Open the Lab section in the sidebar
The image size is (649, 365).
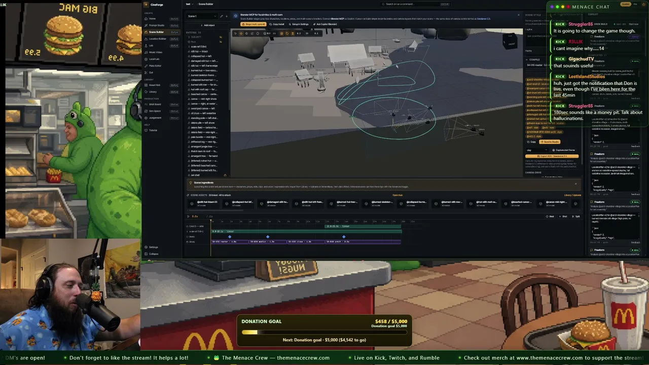[x=161, y=46]
